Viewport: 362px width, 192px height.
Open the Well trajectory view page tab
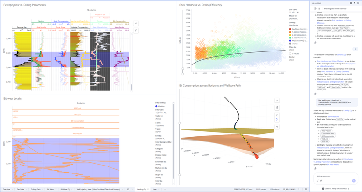(98, 189)
